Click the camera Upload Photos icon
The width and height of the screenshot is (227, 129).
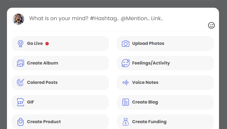pos(126,44)
